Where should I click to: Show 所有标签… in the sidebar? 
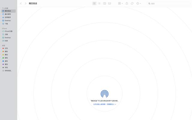9,71
